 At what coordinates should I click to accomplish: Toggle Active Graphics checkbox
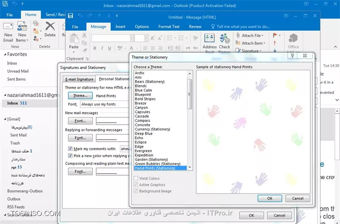(136, 185)
